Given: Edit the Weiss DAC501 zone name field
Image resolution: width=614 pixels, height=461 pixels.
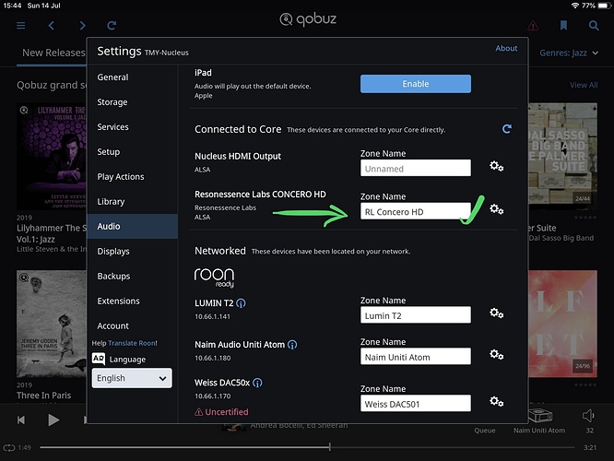Looking at the screenshot, I should (x=416, y=404).
